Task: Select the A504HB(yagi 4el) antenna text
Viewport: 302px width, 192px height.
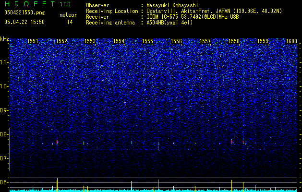Action: (169, 23)
